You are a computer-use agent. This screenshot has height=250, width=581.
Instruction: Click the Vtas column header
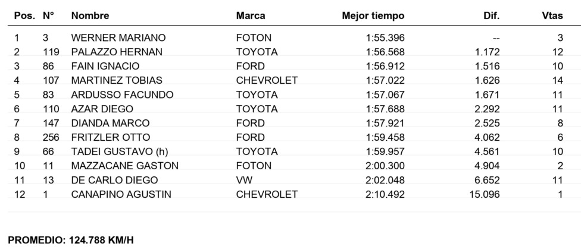(x=552, y=15)
